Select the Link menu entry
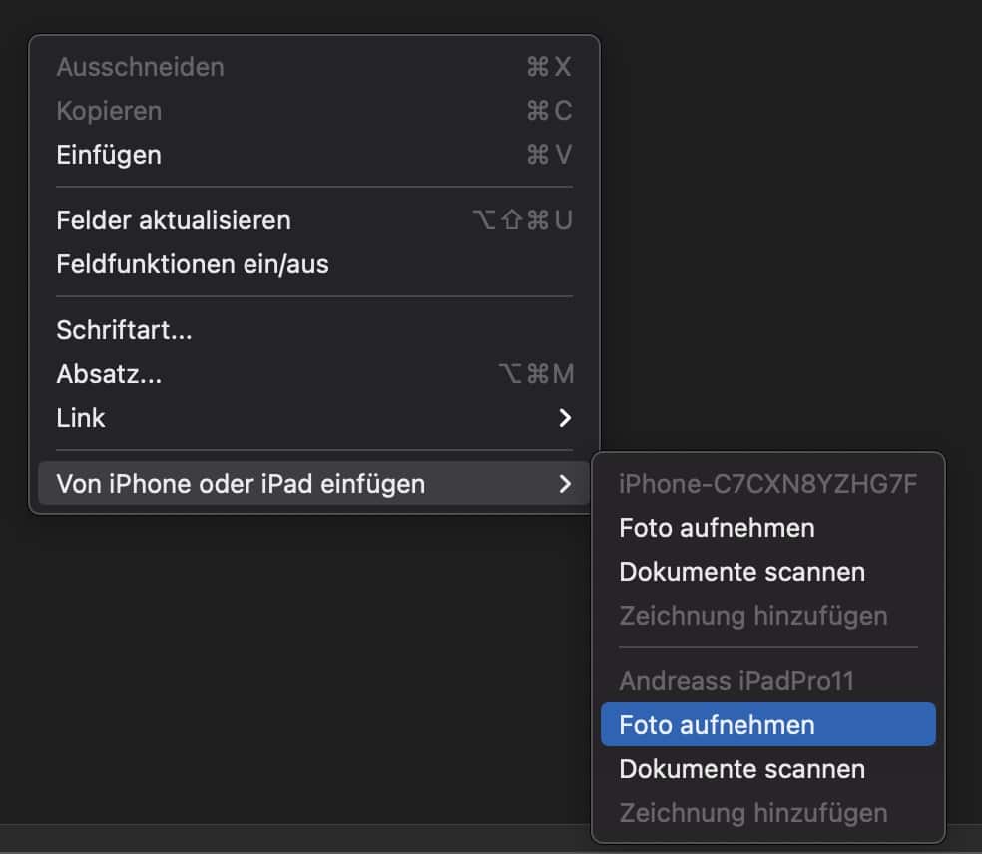Viewport: 982px width, 854px height. 81,418
